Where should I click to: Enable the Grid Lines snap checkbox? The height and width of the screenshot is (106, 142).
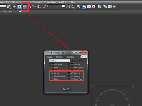[x=72, y=65]
